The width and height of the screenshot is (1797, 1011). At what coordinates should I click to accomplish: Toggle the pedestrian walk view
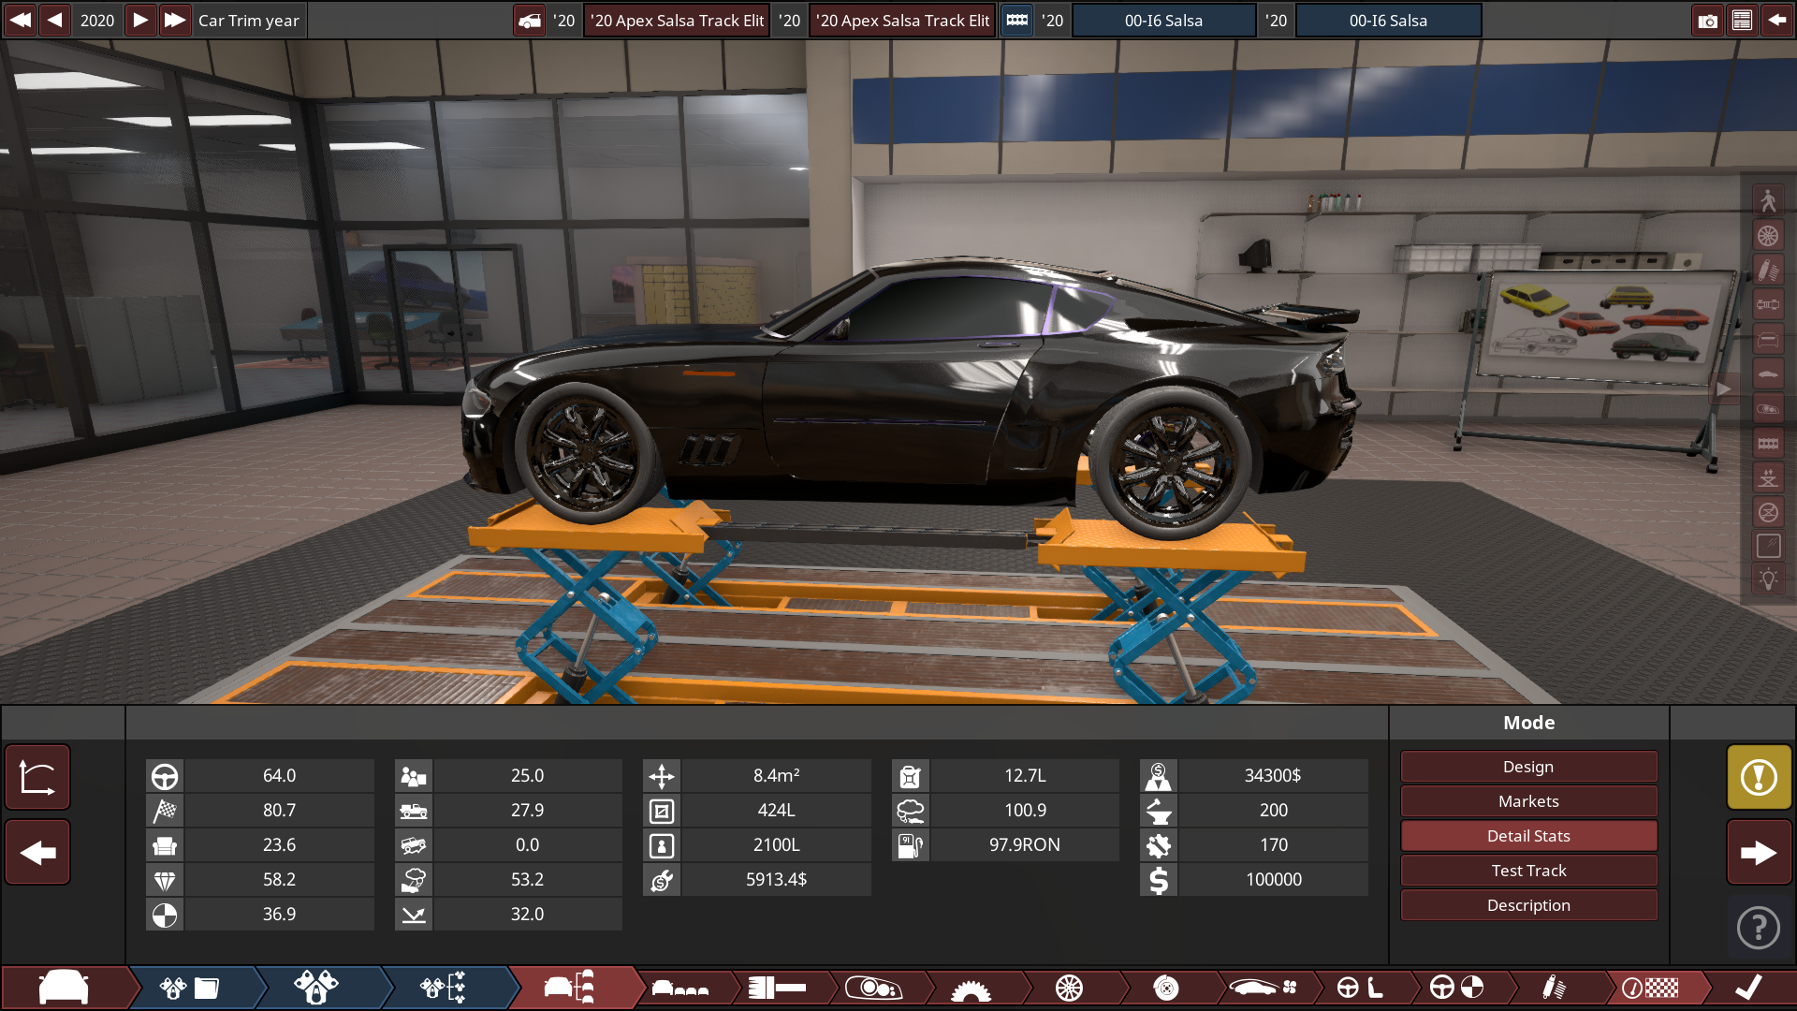(x=1768, y=200)
